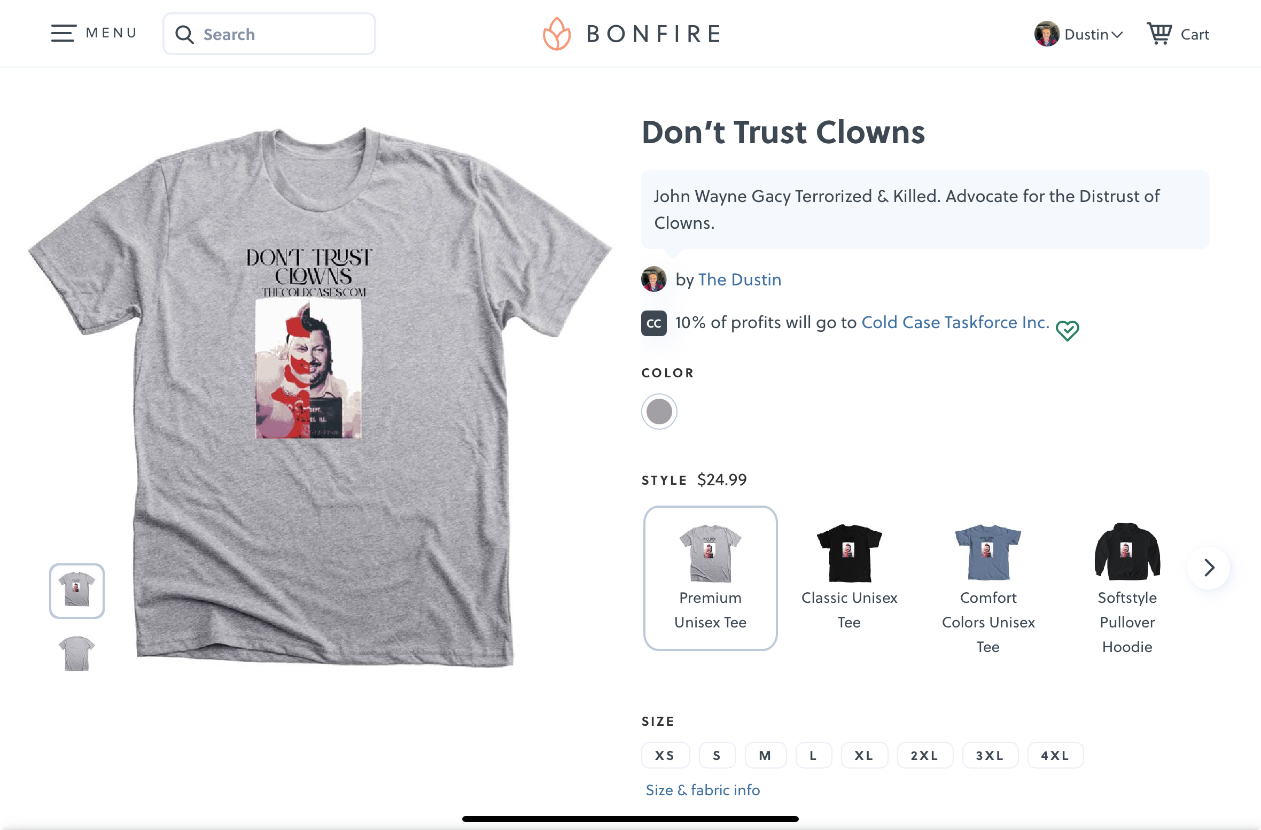The image size is (1261, 830).
Task: Choose the 2XL size option
Action: (x=924, y=755)
